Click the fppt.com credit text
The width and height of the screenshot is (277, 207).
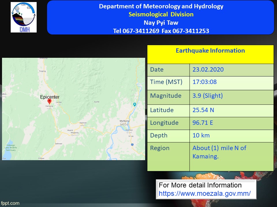click(x=10, y=203)
